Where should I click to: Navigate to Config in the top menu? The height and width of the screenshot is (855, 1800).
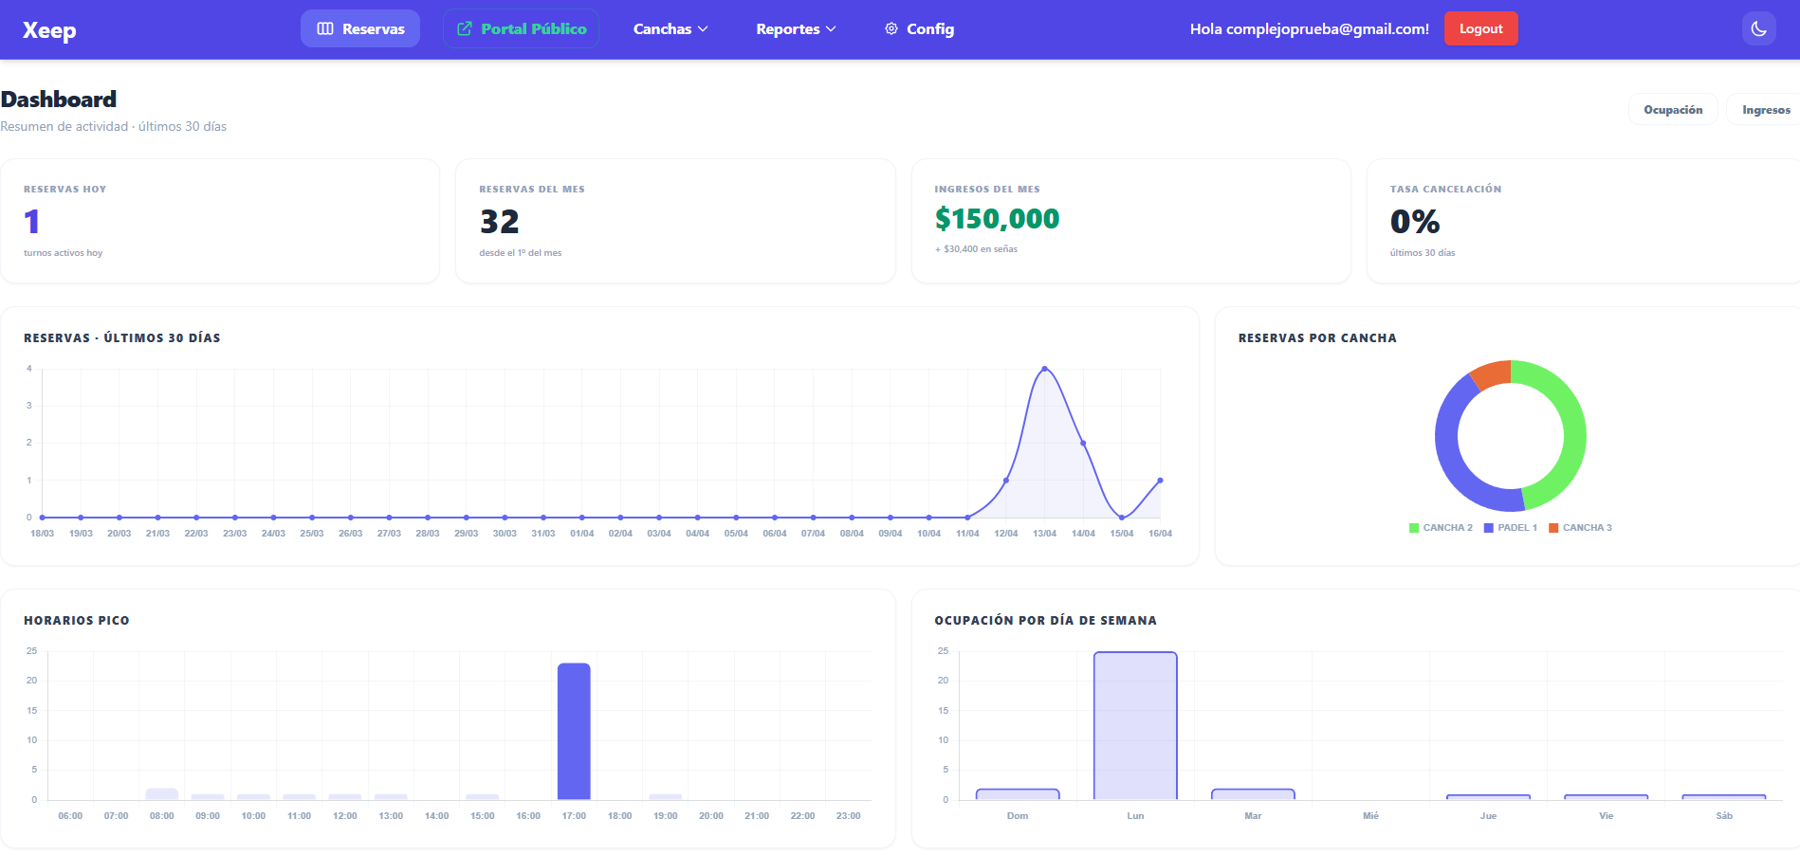(918, 28)
